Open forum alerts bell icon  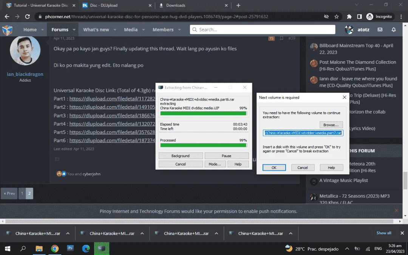tap(394, 30)
